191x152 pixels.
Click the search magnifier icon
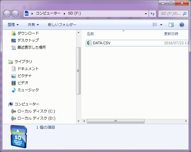point(184,14)
